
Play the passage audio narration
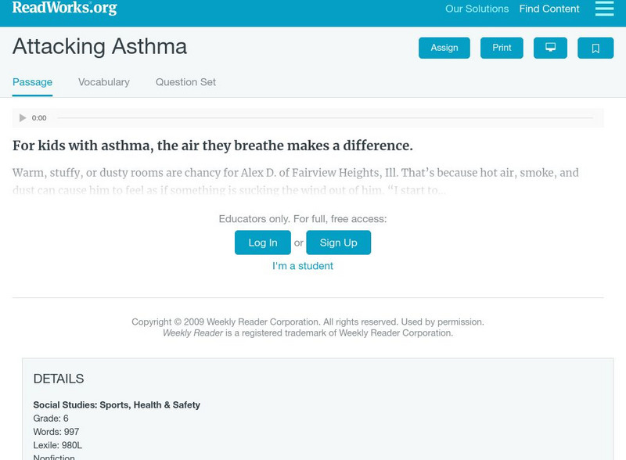point(22,117)
